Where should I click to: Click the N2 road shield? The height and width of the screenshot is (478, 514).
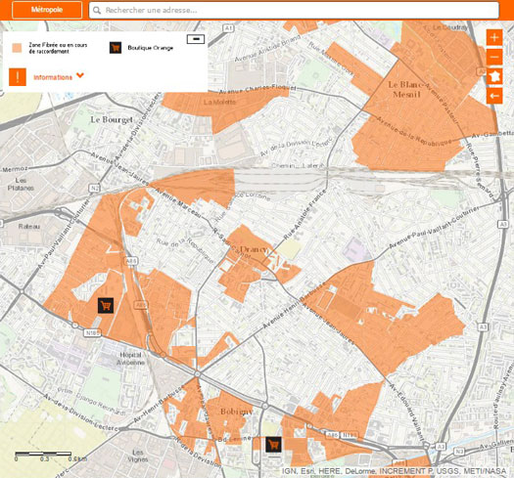coord(94,189)
